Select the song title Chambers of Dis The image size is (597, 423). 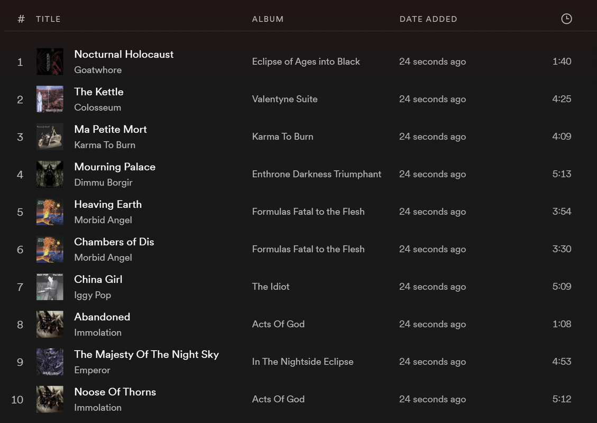click(114, 242)
